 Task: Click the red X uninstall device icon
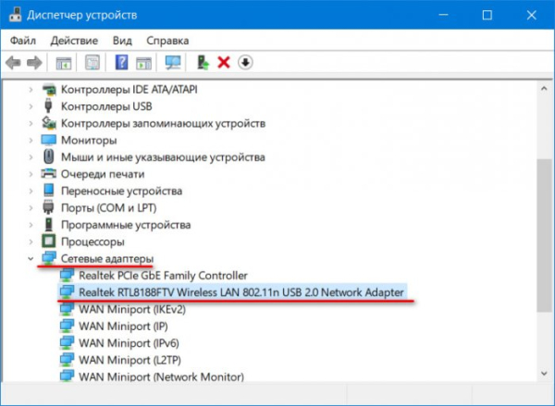(224, 62)
